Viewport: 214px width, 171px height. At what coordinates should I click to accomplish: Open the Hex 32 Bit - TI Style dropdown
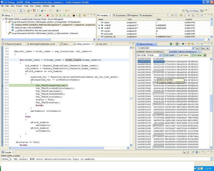pyautogui.click(x=160, y=55)
